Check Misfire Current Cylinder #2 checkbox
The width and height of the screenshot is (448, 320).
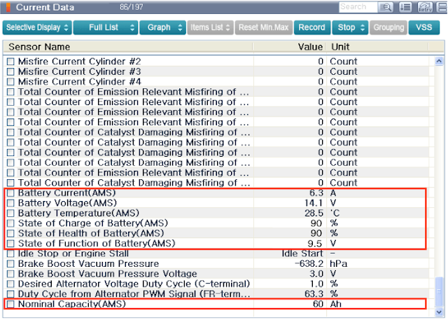click(x=10, y=62)
